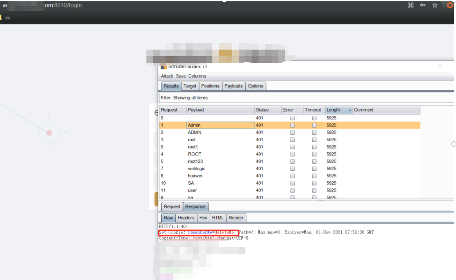
Task: Switch to the Target tab
Action: tap(190, 86)
